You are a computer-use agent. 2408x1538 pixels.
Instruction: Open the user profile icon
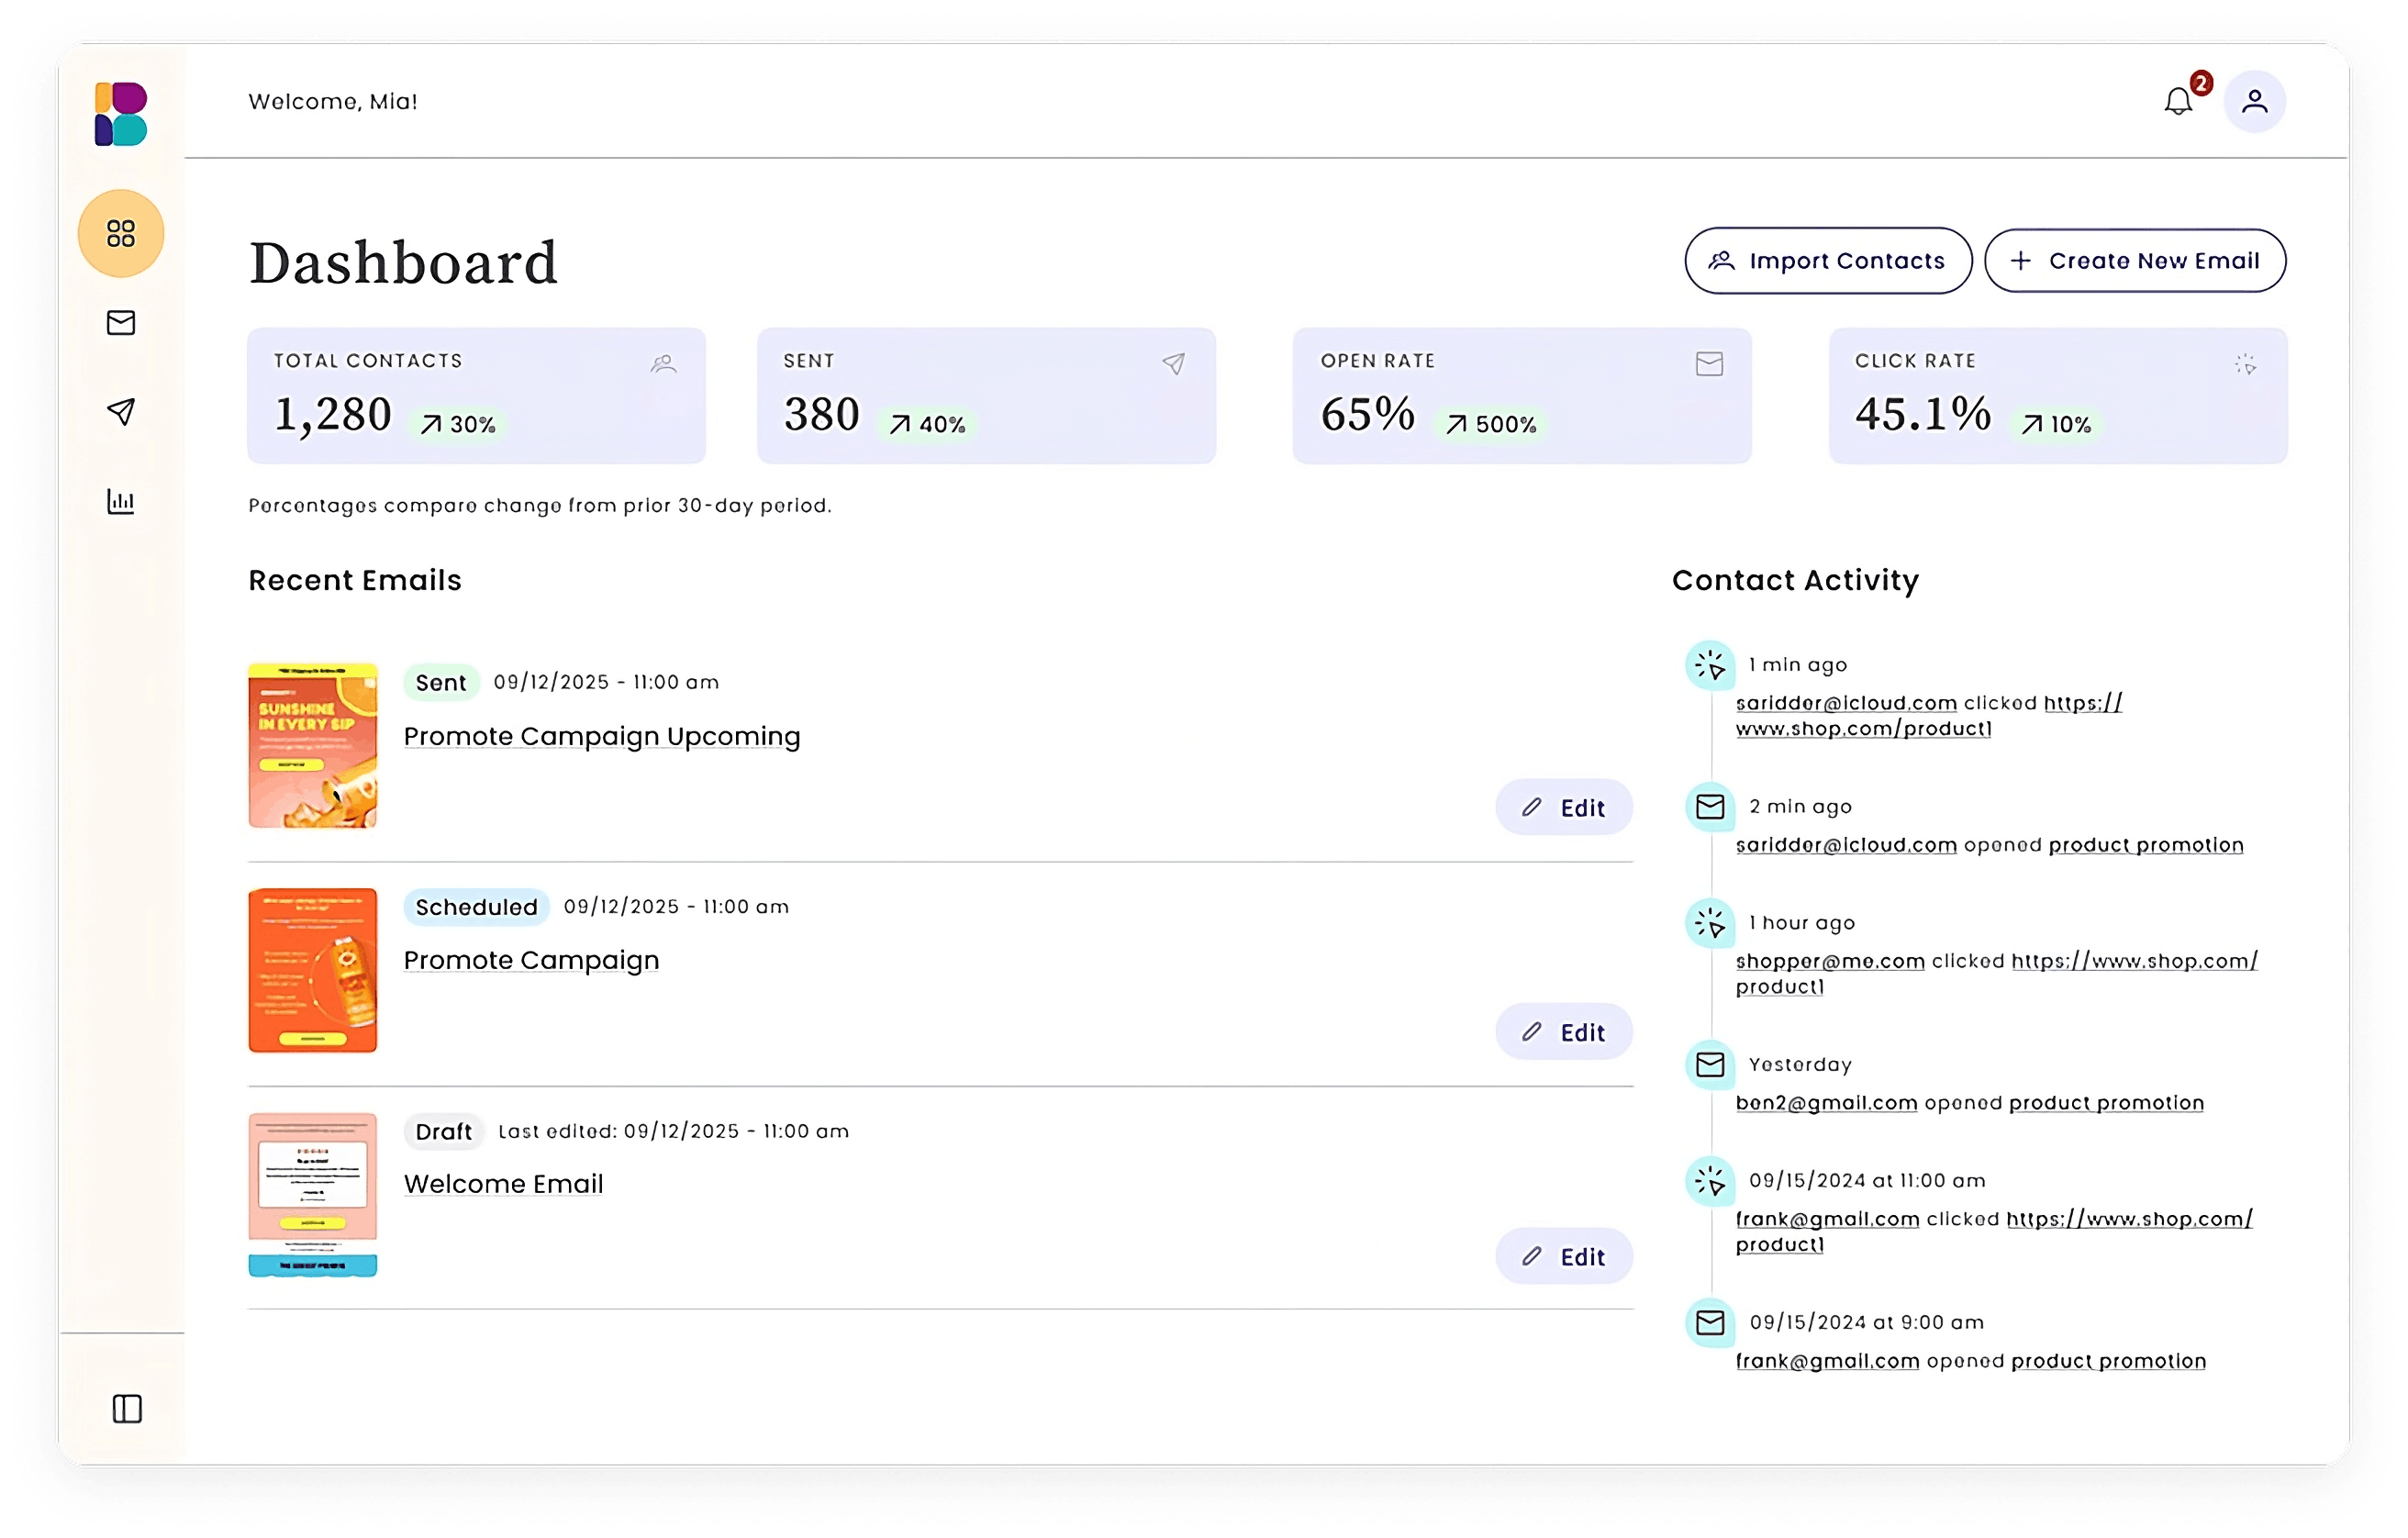point(2255,101)
